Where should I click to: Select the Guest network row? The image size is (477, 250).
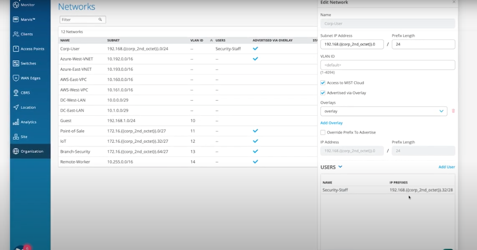[x=187, y=121]
